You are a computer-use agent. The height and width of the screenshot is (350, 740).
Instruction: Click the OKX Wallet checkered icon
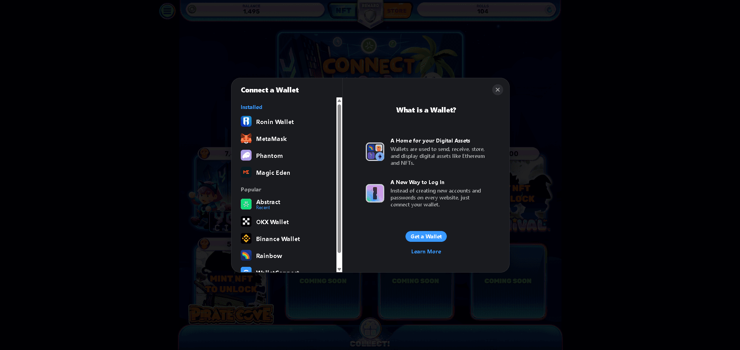246,222
